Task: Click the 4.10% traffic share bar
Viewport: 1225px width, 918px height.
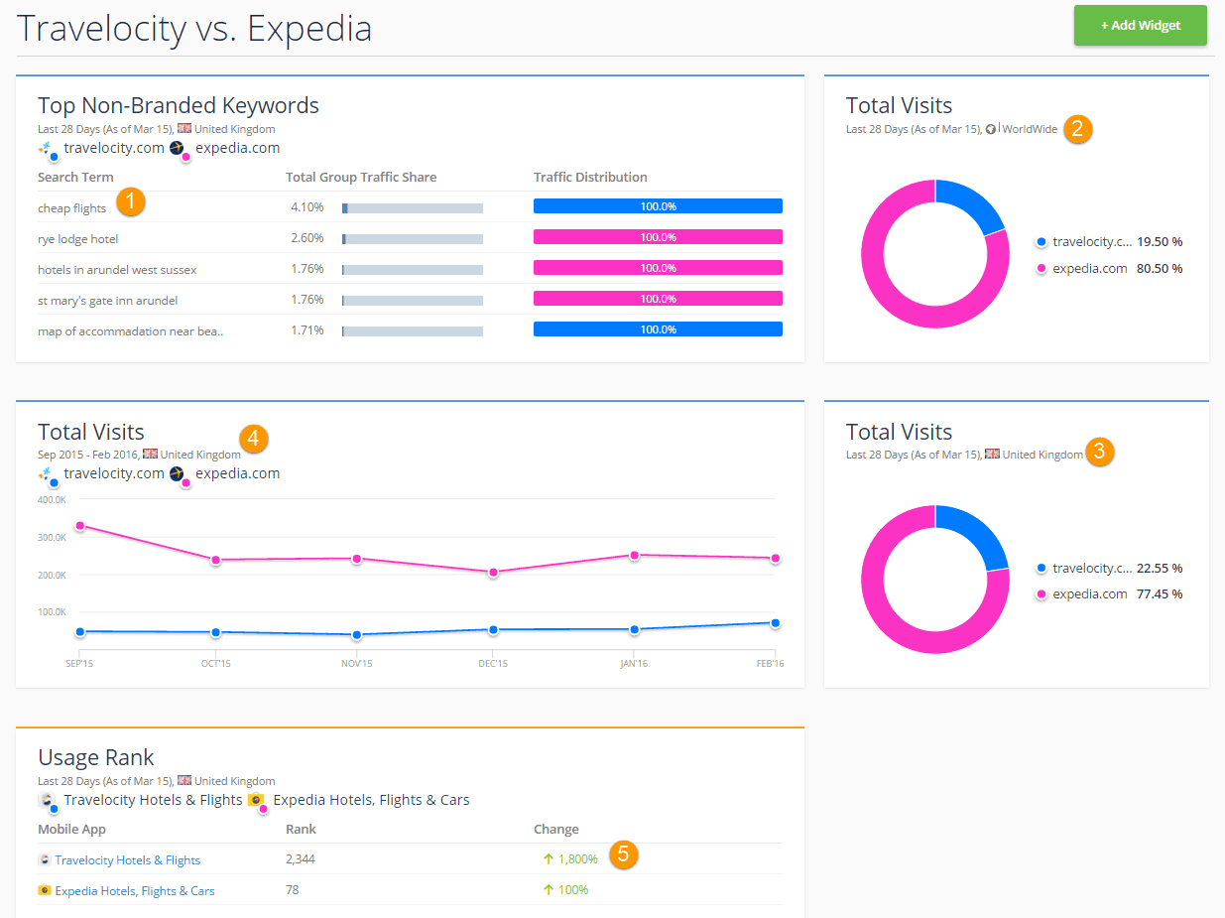Action: [413, 208]
